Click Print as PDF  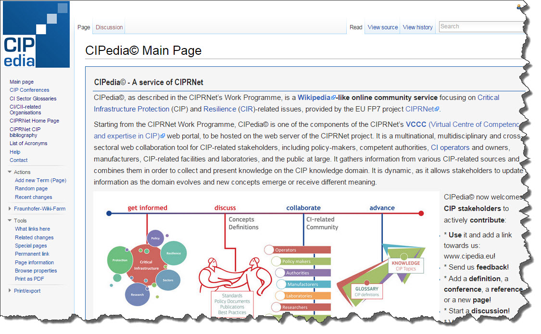[x=30, y=279]
